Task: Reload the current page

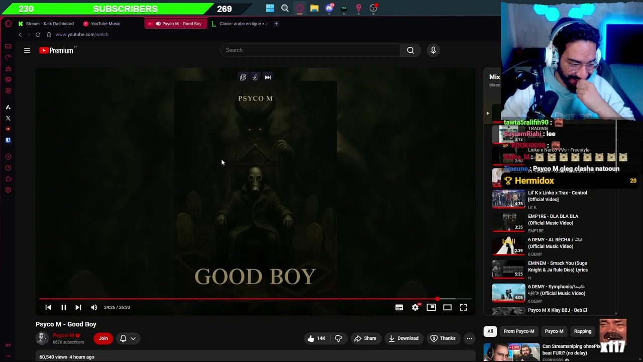Action: pos(38,35)
